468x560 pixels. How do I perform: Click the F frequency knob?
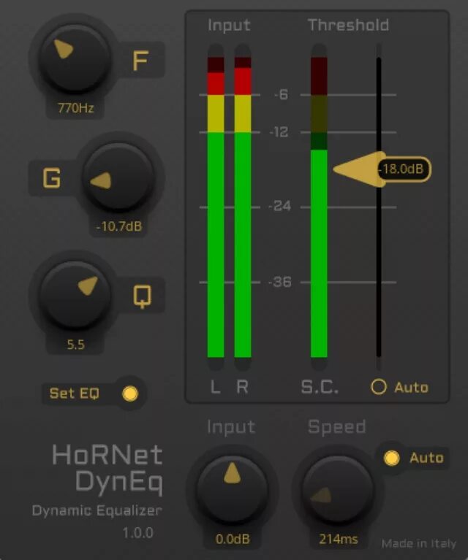pos(75,58)
